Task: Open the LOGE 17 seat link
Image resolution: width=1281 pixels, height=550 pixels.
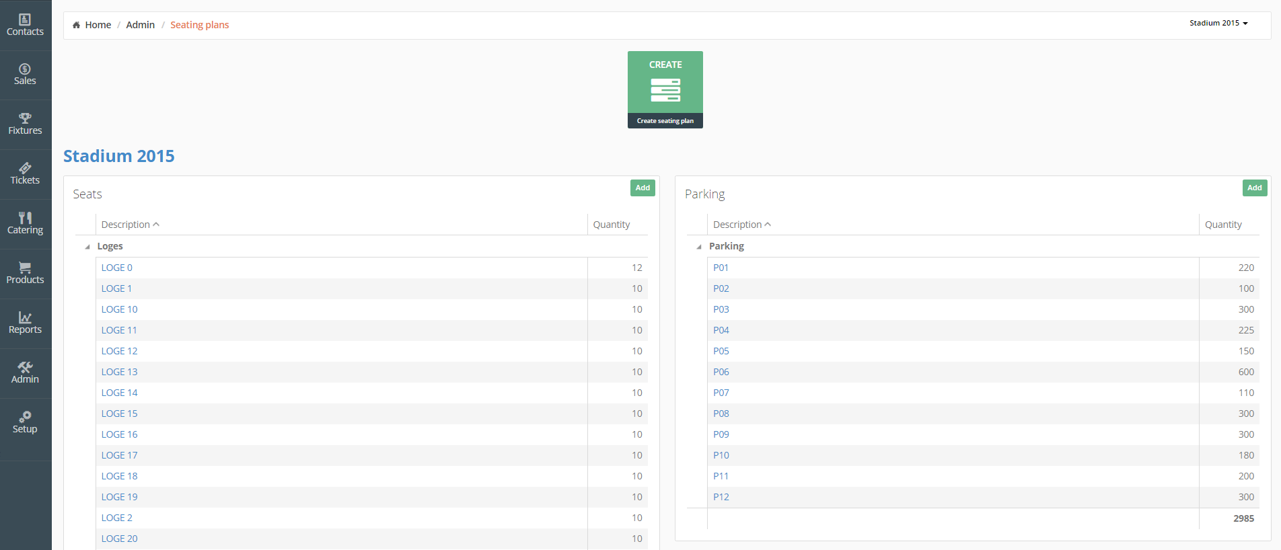Action: (x=119, y=455)
